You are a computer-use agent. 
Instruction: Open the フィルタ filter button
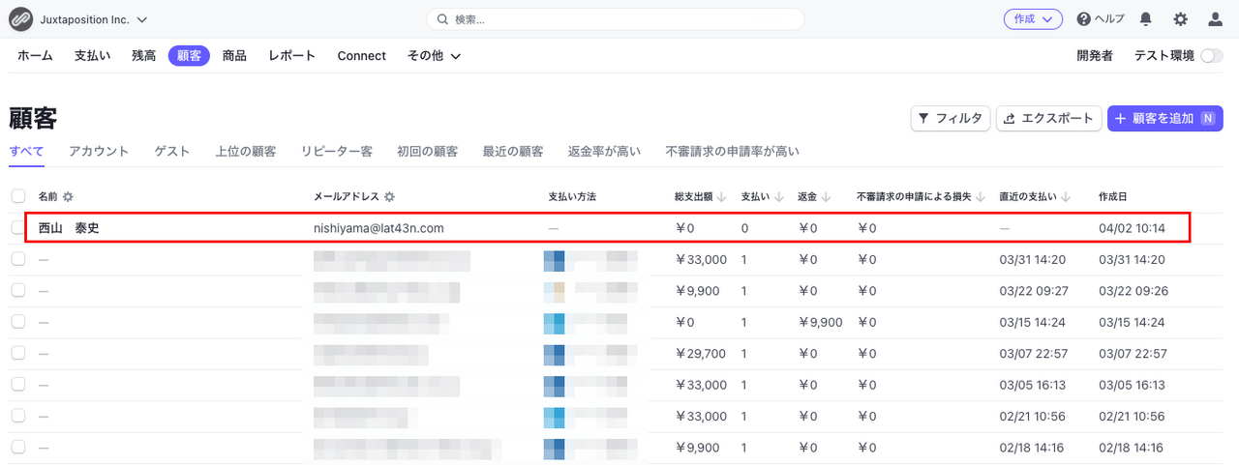[950, 118]
